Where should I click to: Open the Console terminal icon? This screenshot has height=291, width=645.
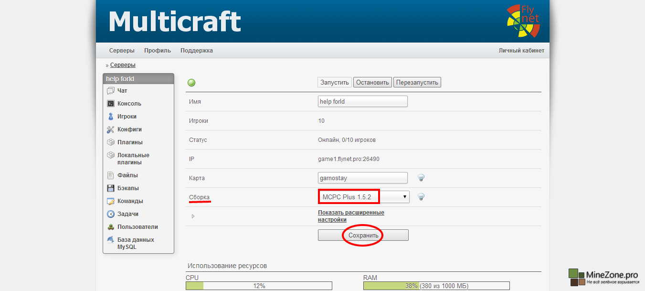tap(111, 104)
